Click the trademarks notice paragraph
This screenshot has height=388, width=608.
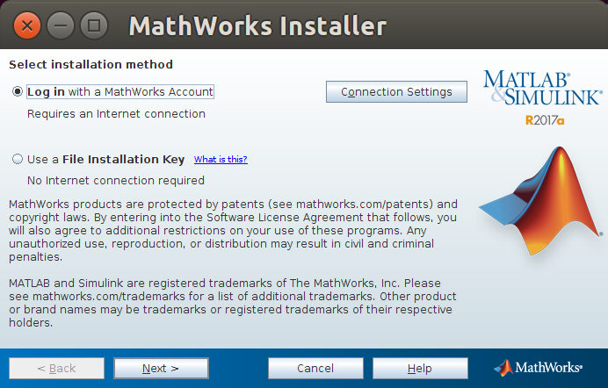click(233, 303)
